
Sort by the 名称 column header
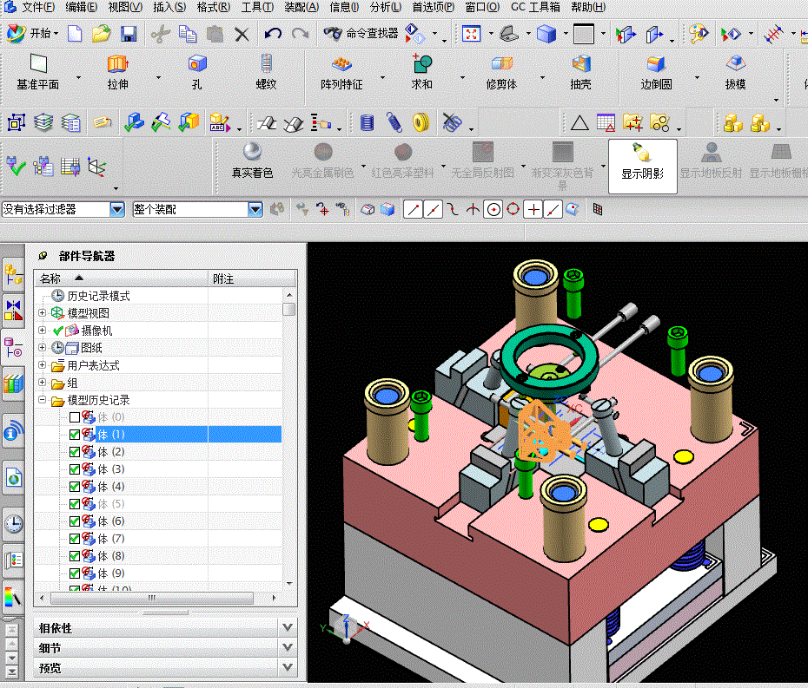click(x=121, y=278)
